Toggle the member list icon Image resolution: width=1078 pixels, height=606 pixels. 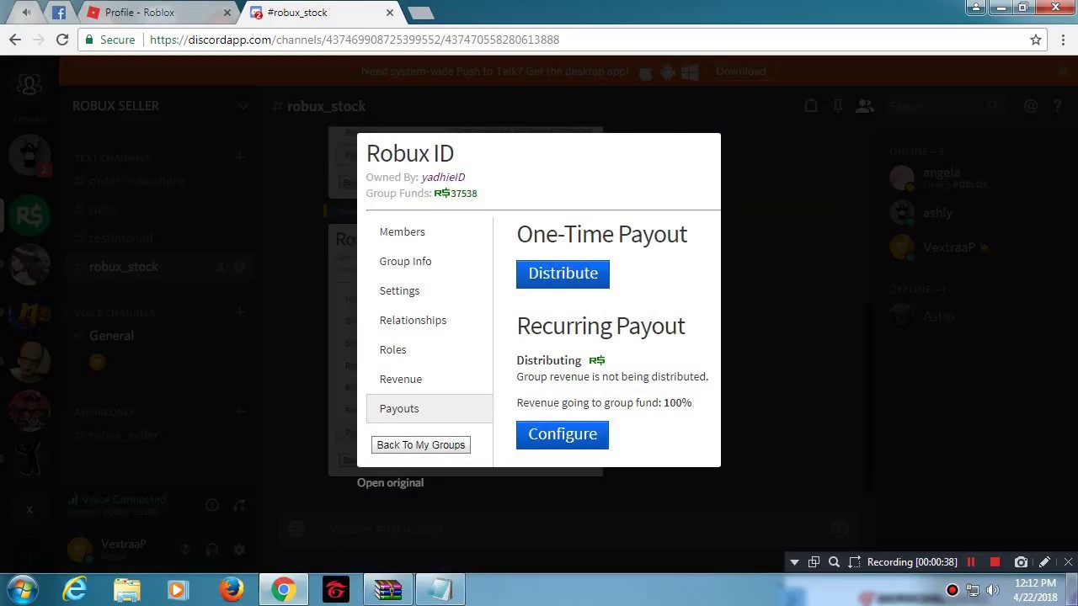click(865, 106)
